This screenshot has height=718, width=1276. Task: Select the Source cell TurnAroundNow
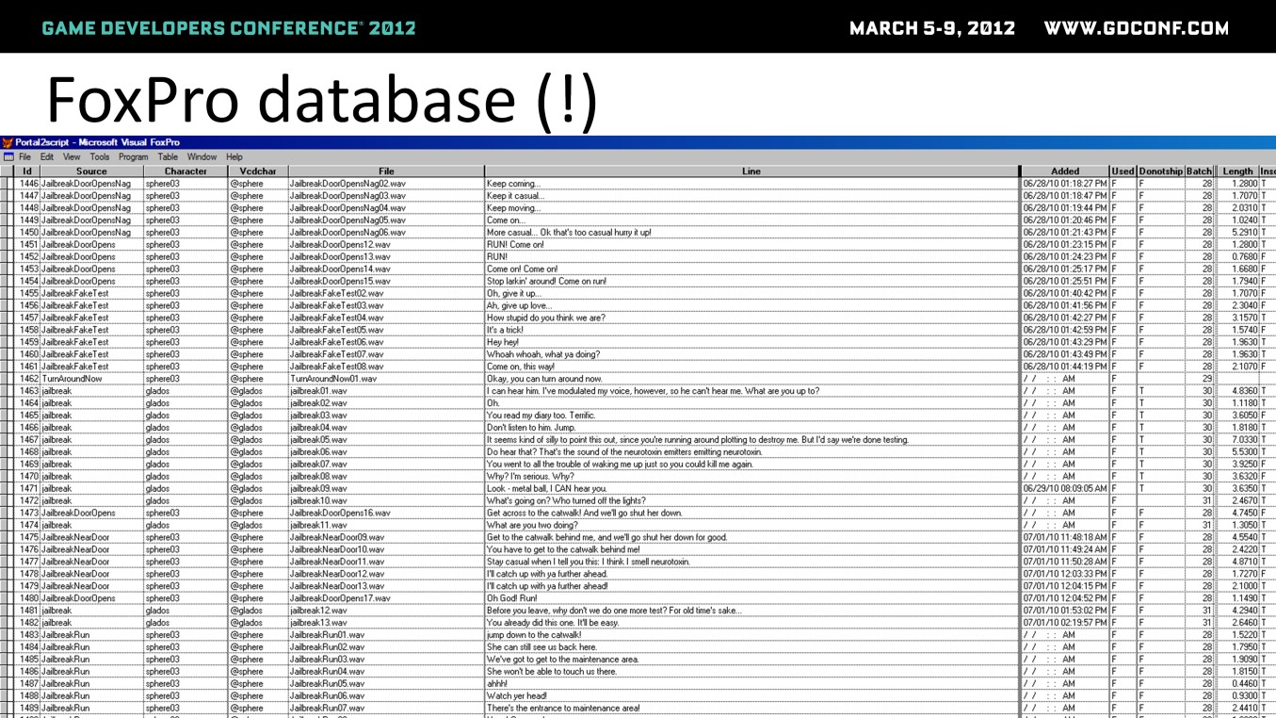(x=91, y=379)
